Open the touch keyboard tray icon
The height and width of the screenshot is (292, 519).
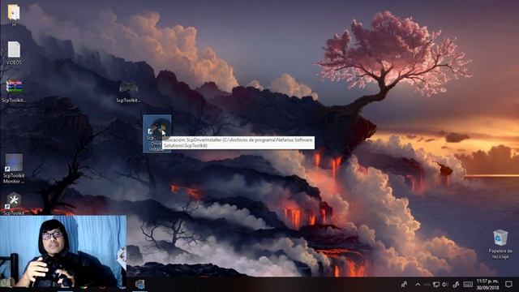[468, 285]
